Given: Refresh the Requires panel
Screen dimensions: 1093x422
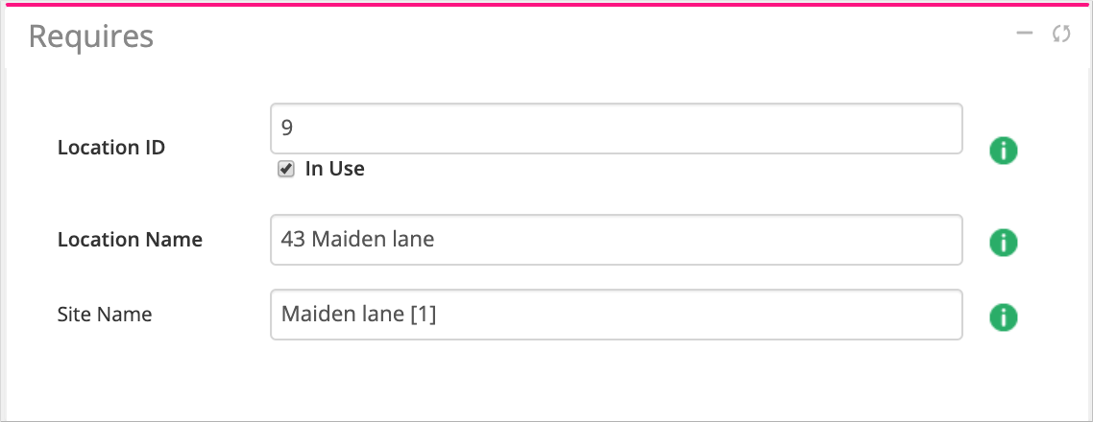Looking at the screenshot, I should click(1061, 35).
